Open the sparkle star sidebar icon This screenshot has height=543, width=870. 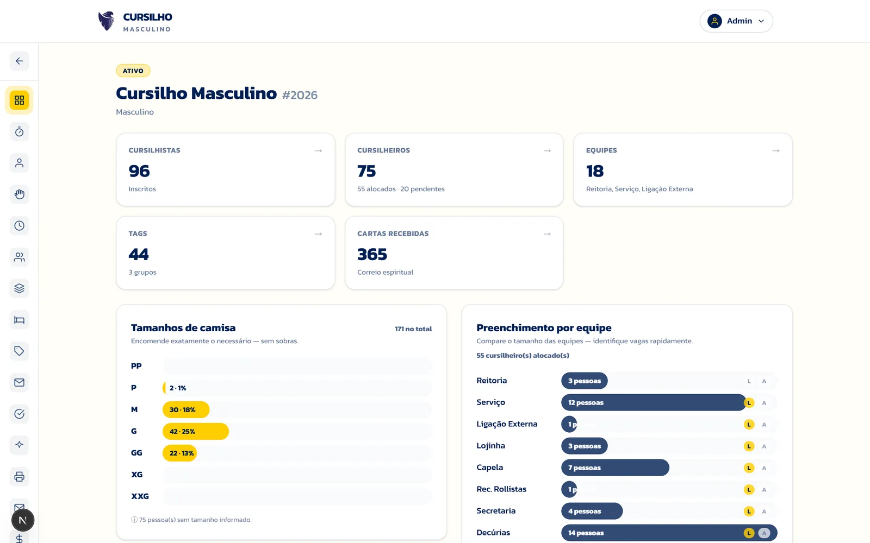click(19, 445)
